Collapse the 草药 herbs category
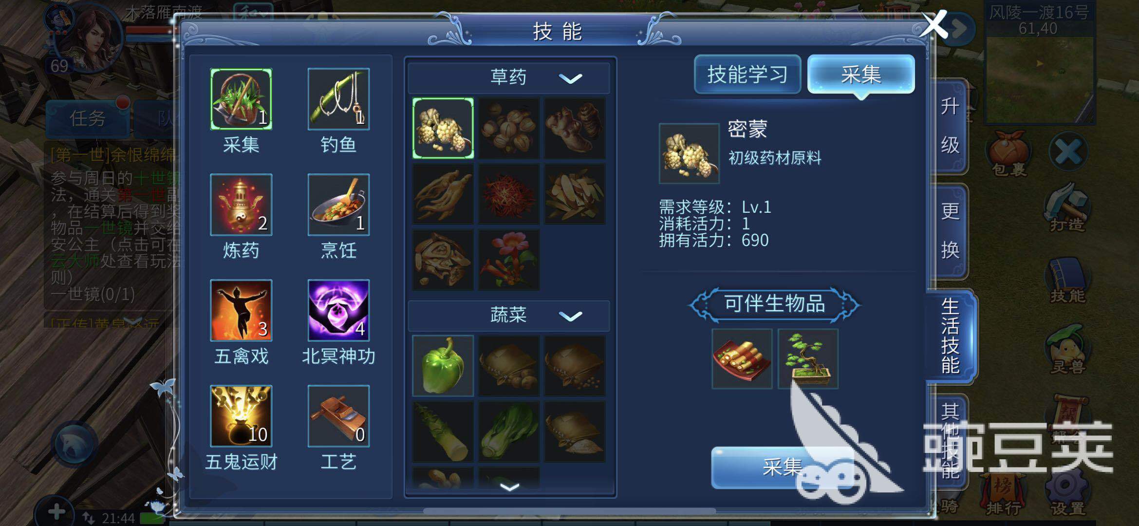This screenshot has height=526, width=1139. [570, 78]
